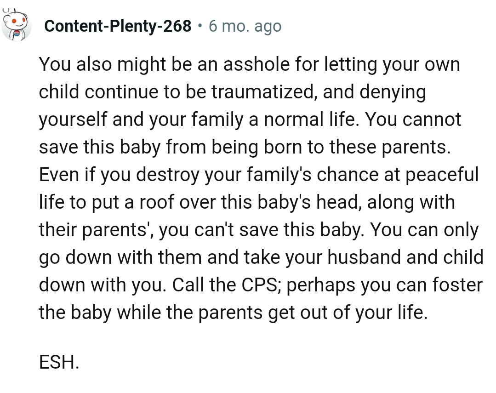Click the "ESH." verdict text
The width and height of the screenshot is (496, 393).
click(59, 363)
